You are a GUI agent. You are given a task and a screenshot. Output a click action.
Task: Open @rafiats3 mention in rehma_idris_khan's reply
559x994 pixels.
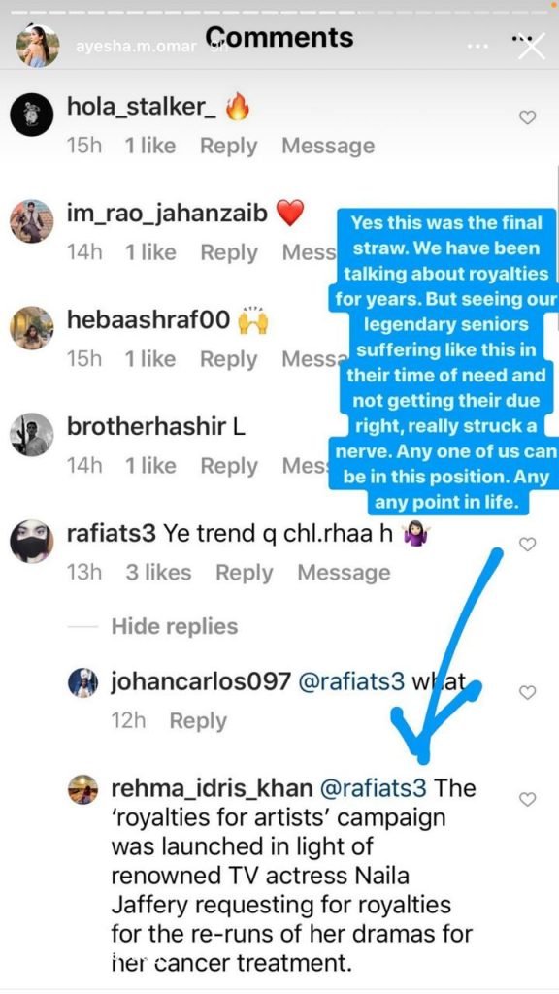tap(374, 788)
